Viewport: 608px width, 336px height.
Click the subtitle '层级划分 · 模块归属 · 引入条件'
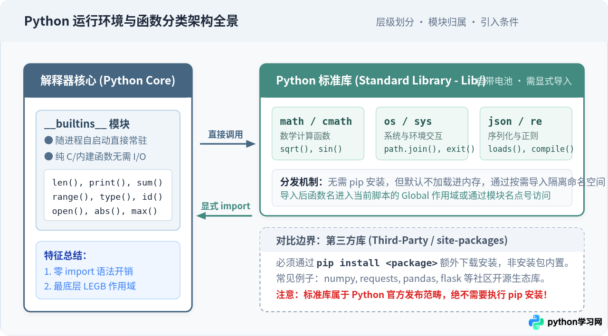(x=447, y=22)
